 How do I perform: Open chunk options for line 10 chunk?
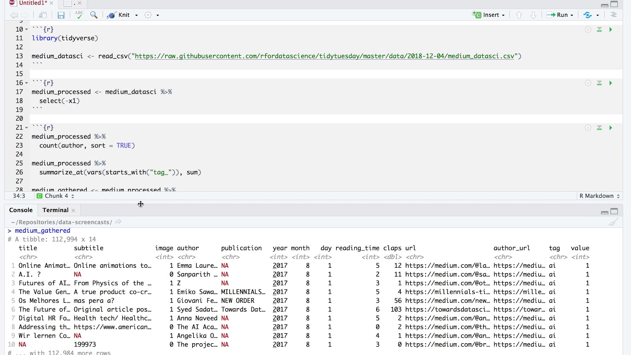pyautogui.click(x=588, y=30)
